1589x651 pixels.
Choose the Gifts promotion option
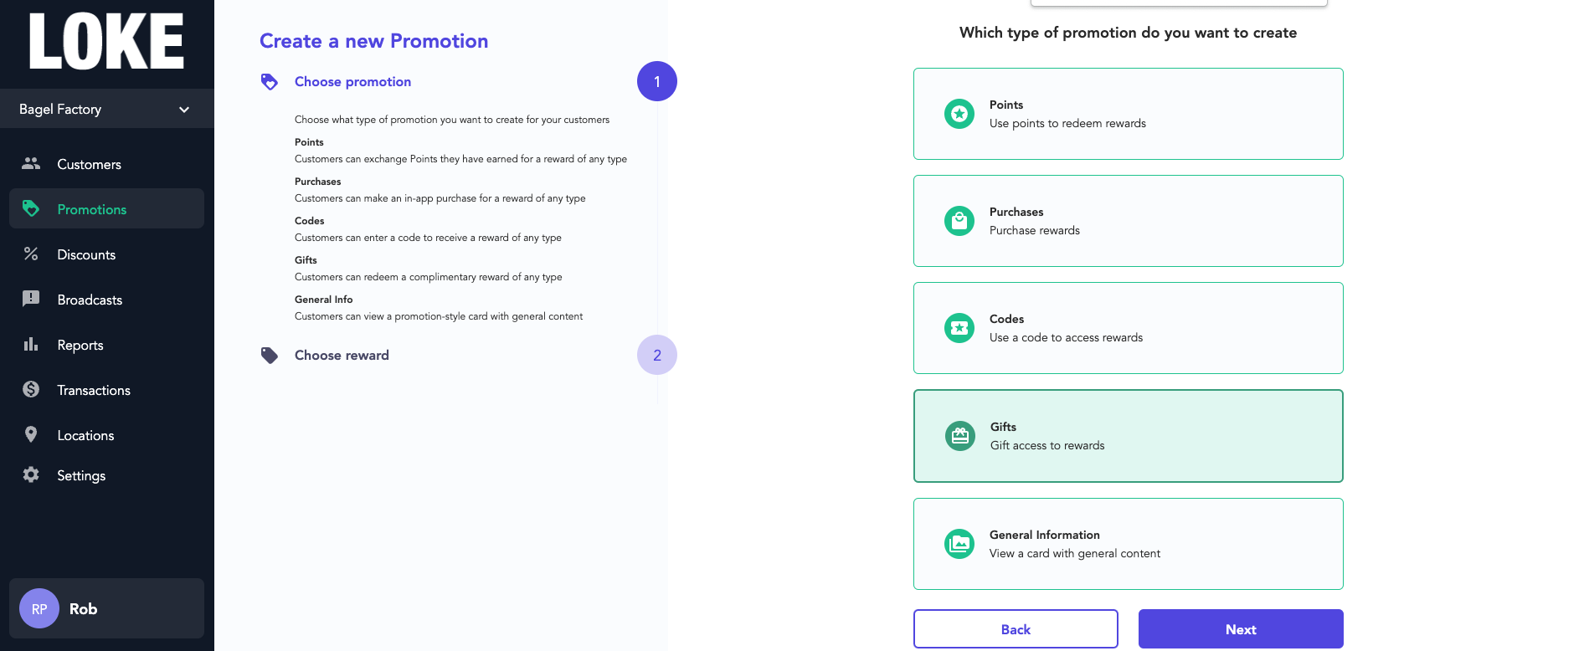[1128, 436]
